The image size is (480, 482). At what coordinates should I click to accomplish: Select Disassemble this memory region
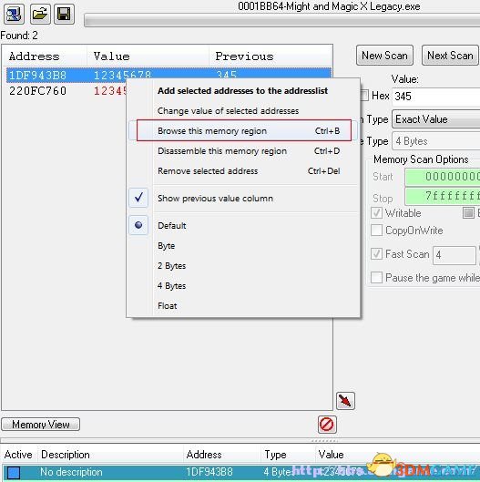coord(243,151)
